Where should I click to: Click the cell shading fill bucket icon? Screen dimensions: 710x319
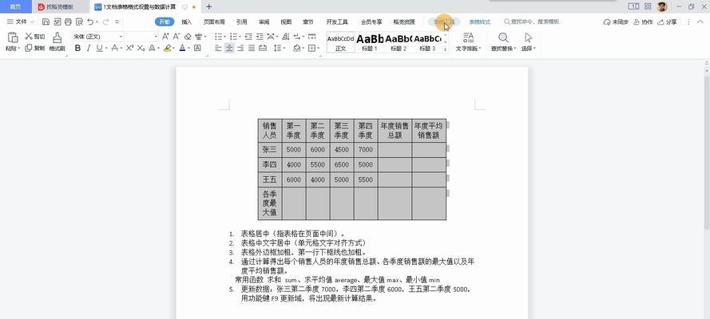coord(296,49)
